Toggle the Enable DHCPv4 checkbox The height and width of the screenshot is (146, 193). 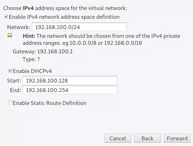(10, 71)
